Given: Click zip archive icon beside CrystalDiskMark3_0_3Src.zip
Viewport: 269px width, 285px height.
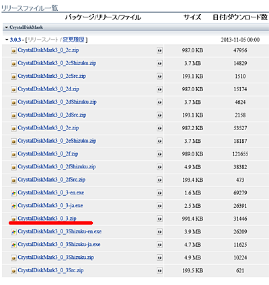Looking at the screenshot, I should [13, 271].
